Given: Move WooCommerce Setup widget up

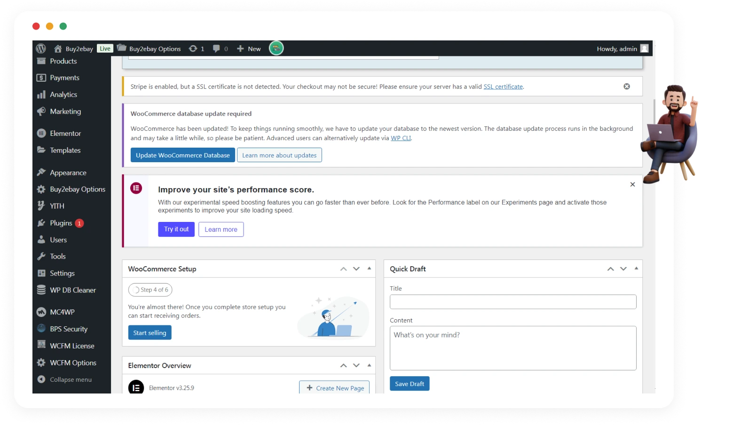Looking at the screenshot, I should [x=344, y=269].
